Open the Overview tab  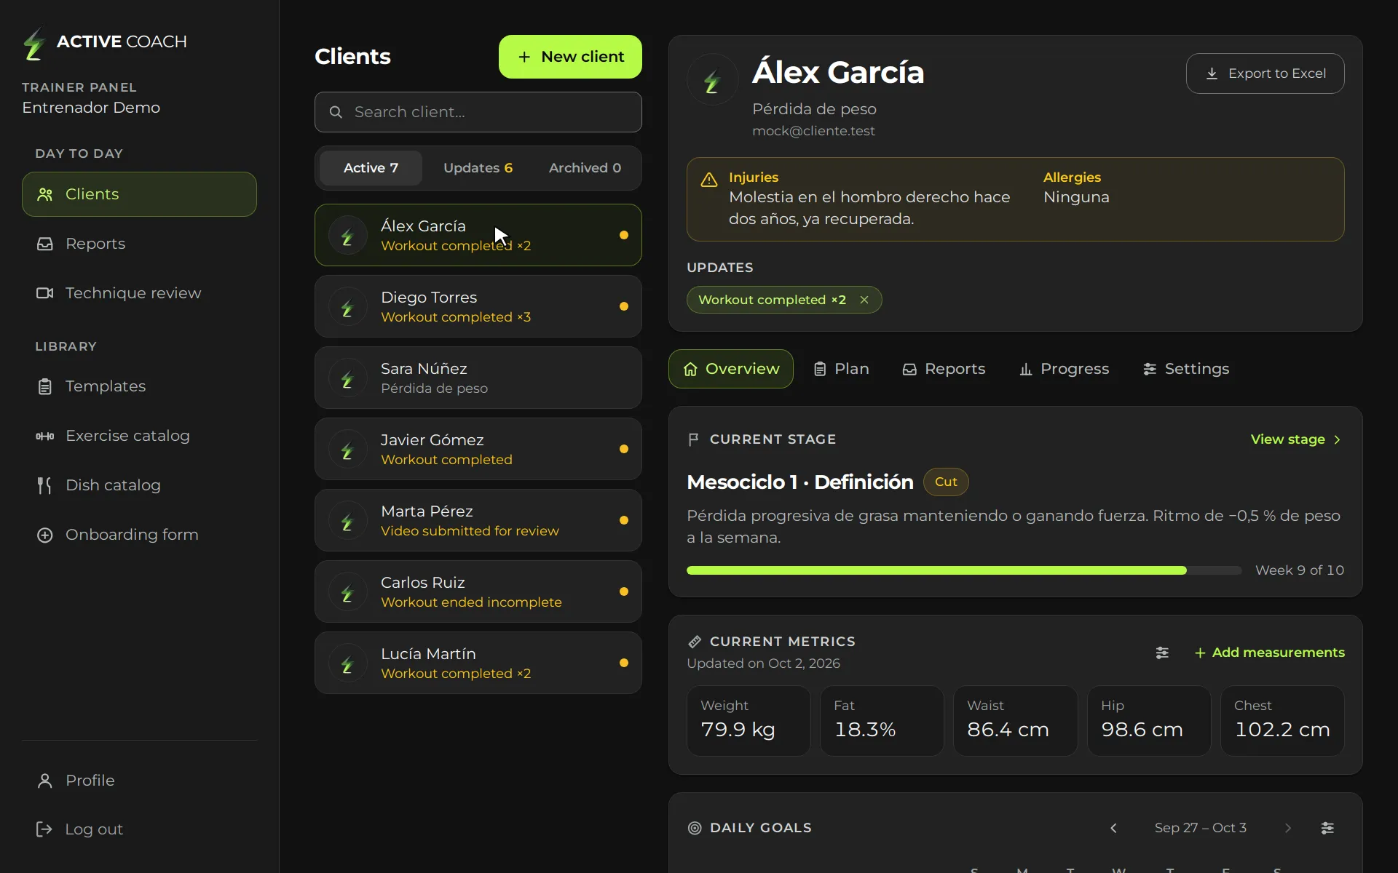pyautogui.click(x=730, y=369)
